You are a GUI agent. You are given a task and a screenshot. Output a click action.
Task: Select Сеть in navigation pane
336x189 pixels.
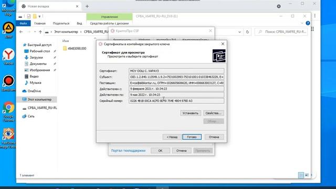[28, 116]
